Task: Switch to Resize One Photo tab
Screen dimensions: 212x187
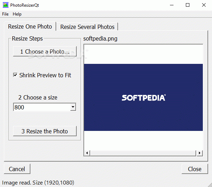Action: coord(30,26)
